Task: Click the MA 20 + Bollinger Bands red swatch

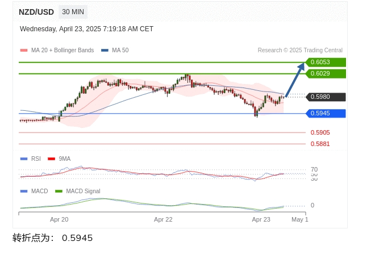Action: pyautogui.click(x=24, y=50)
